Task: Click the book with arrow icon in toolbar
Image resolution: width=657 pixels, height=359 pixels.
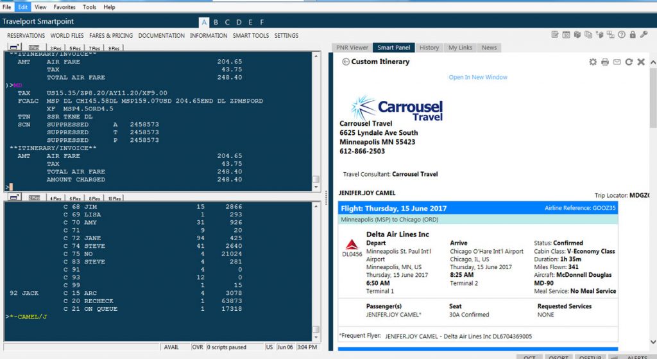Action: click(x=600, y=35)
